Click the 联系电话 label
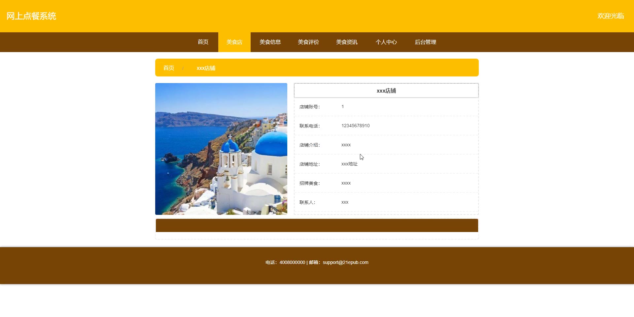The height and width of the screenshot is (317, 634). (x=309, y=126)
